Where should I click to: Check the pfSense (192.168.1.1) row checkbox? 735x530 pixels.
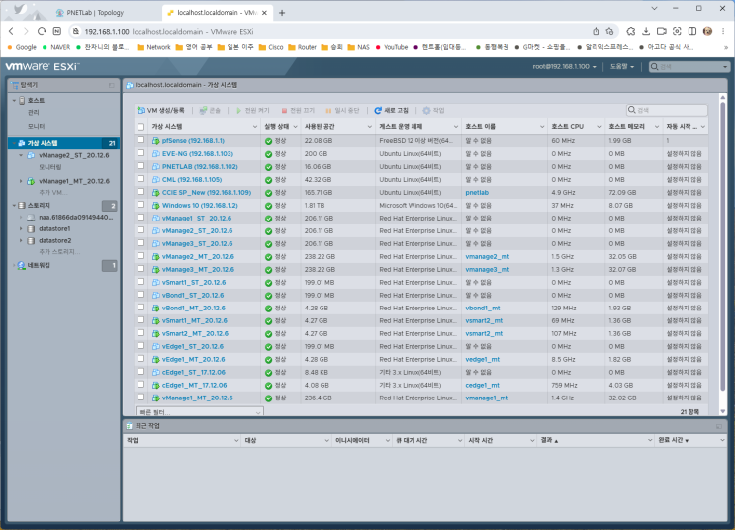pyautogui.click(x=141, y=140)
